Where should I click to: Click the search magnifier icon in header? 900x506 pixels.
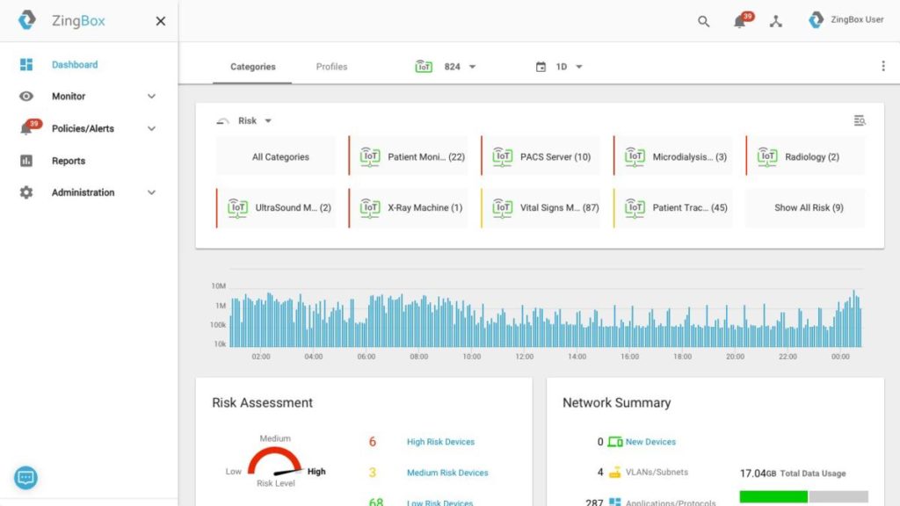tap(703, 22)
